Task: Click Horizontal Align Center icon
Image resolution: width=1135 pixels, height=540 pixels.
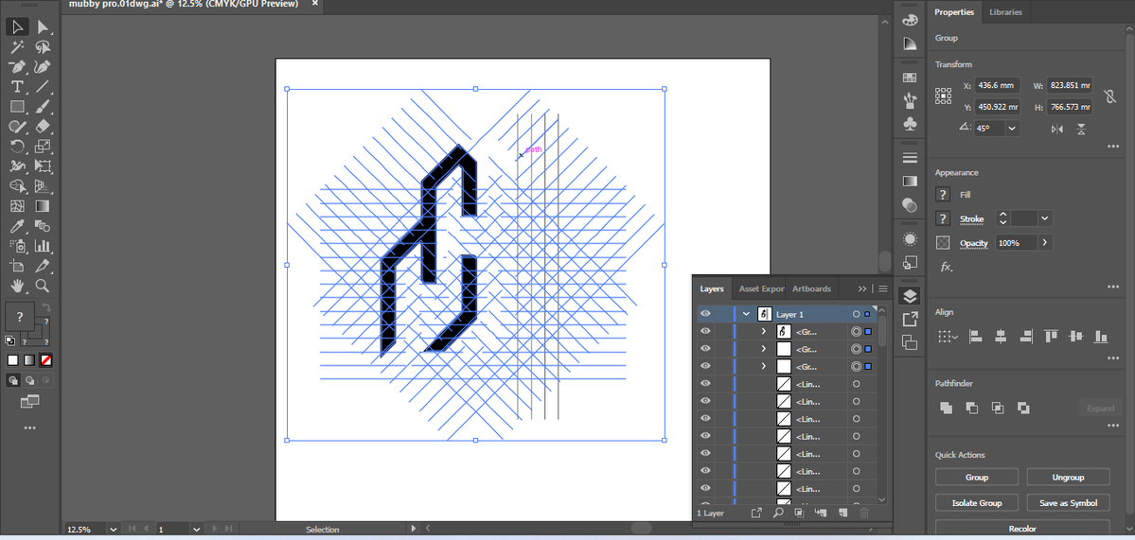Action: [1002, 336]
